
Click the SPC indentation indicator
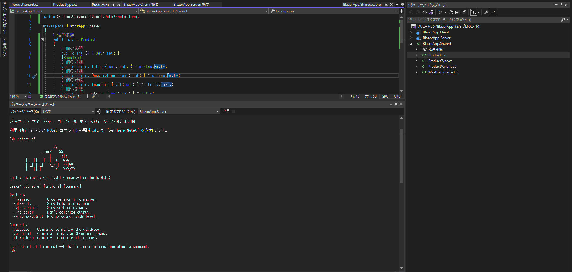point(385,96)
